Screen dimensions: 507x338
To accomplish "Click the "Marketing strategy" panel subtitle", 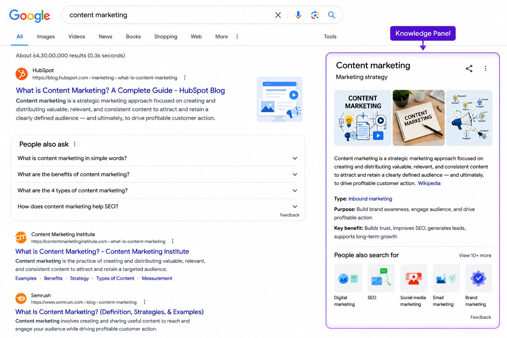I will coord(362,77).
